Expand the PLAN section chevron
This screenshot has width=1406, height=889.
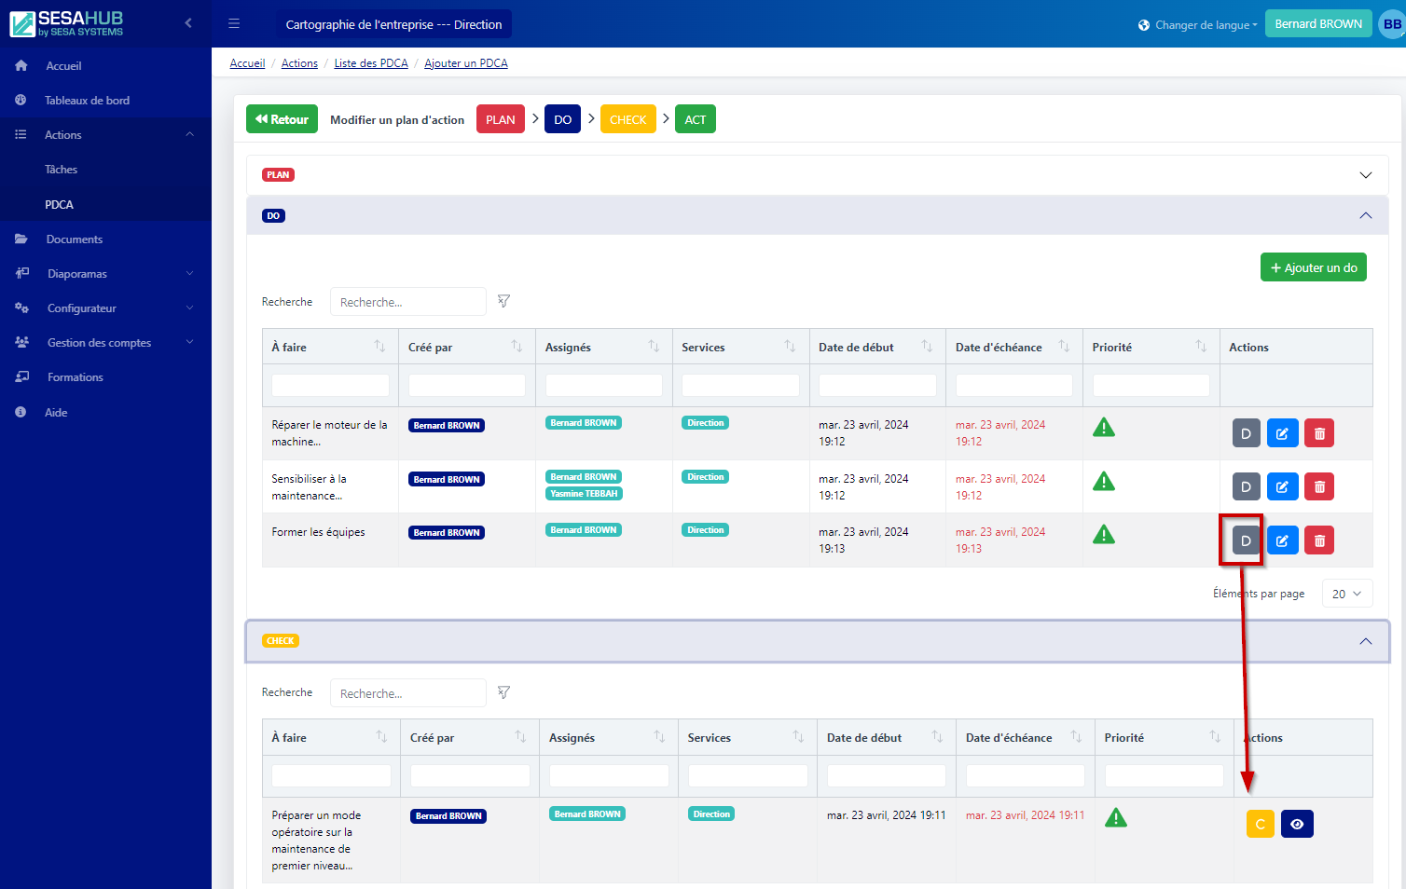(1365, 175)
